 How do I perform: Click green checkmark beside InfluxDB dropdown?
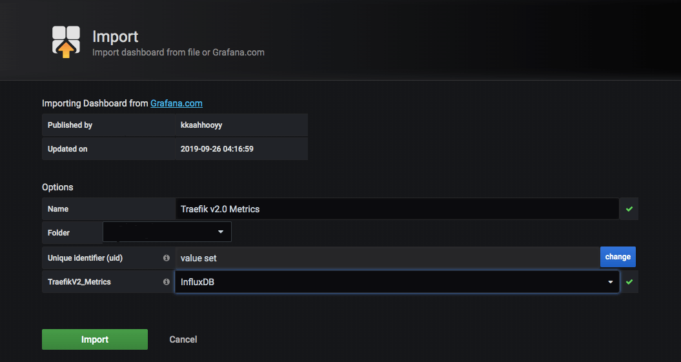629,282
